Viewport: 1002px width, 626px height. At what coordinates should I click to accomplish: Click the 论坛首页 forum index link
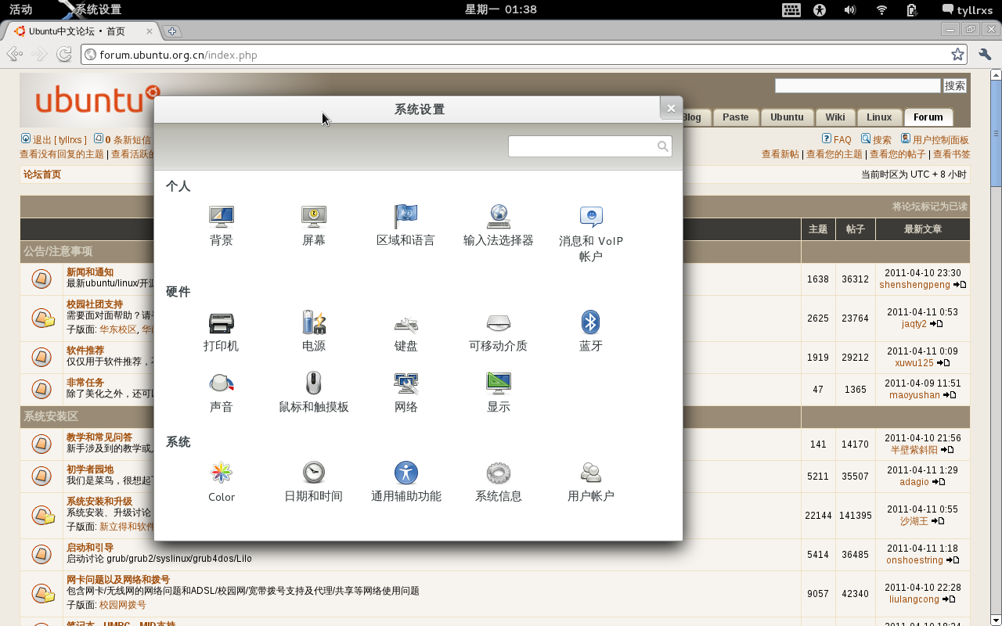(x=42, y=174)
